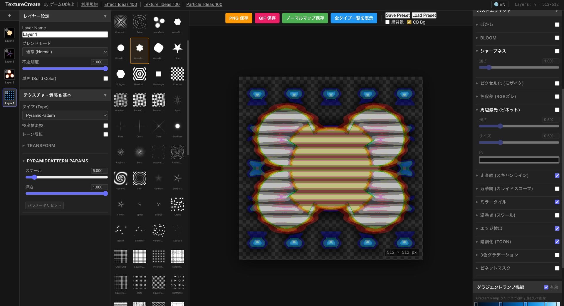Open the blend mode dropdown
564x306 pixels.
[x=65, y=52]
